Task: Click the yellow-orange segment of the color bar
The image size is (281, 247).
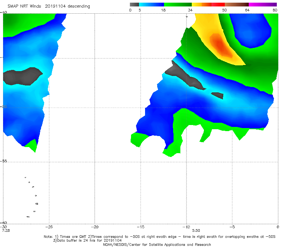Action: 202,5
